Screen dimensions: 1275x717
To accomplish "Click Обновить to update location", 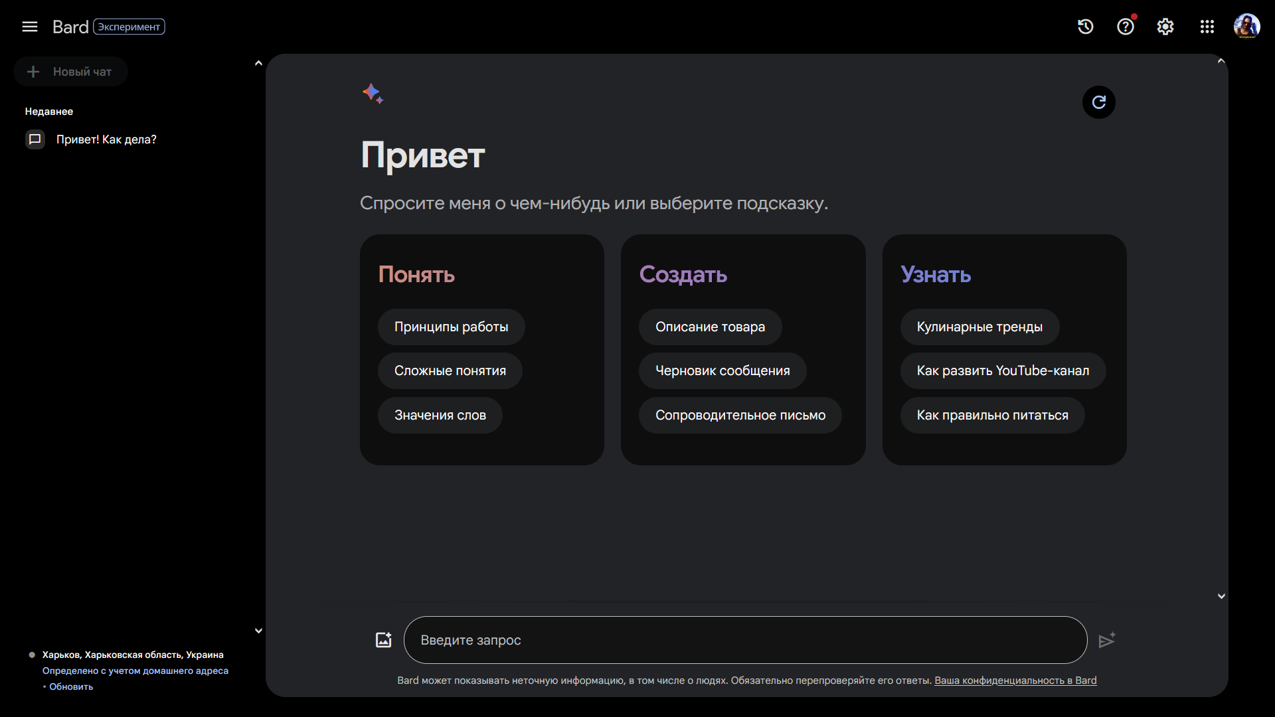I will pos(71,686).
